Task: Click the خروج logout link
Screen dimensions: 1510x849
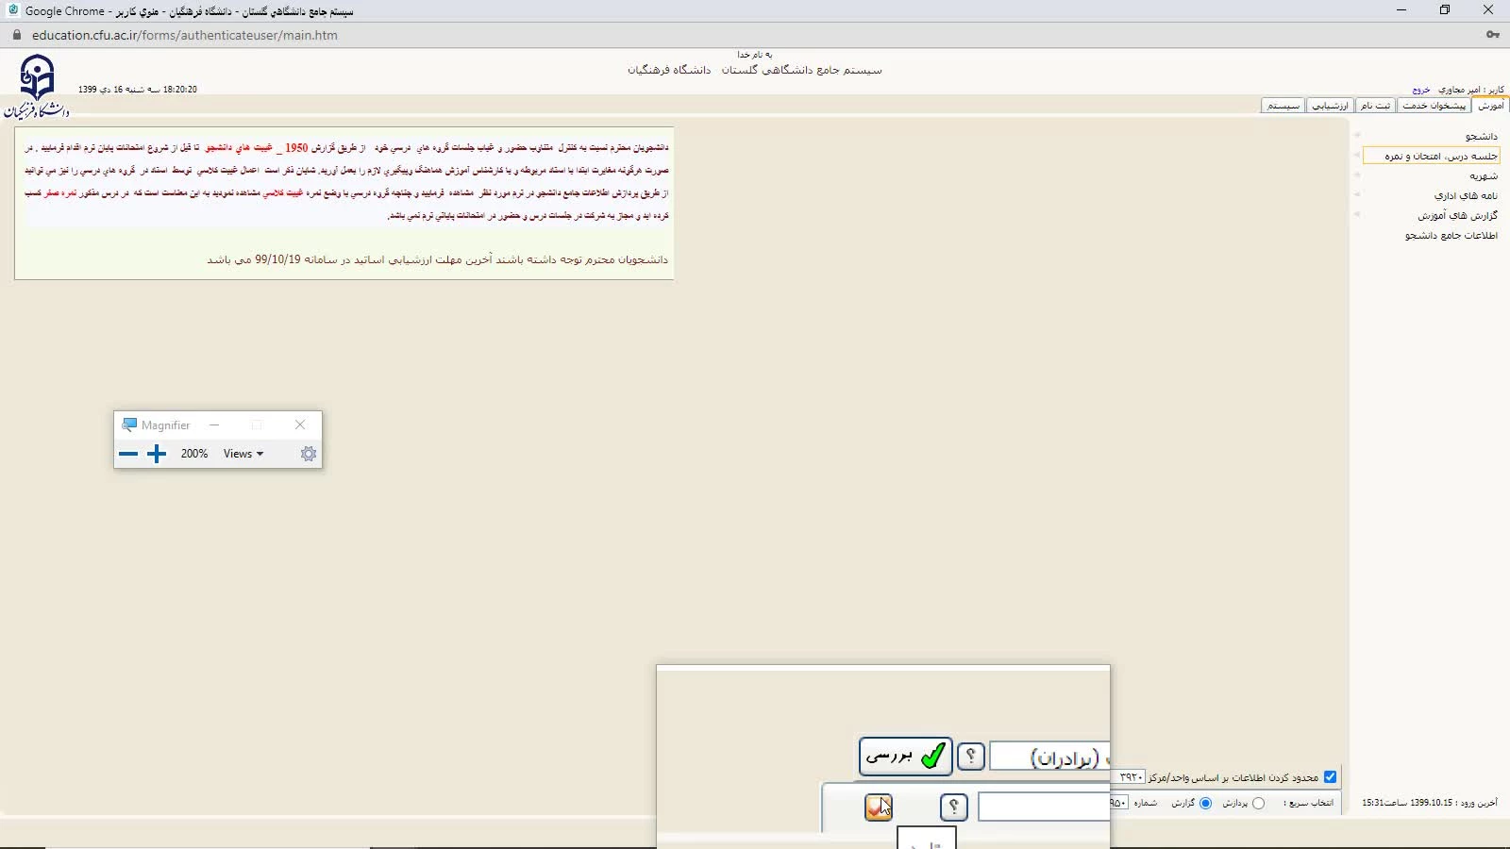Action: pyautogui.click(x=1420, y=90)
